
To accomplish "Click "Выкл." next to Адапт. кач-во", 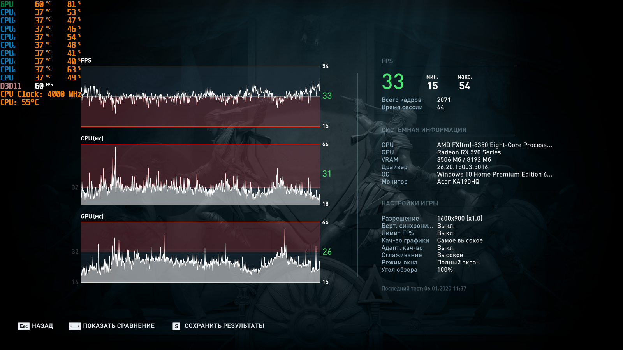I will tap(446, 248).
